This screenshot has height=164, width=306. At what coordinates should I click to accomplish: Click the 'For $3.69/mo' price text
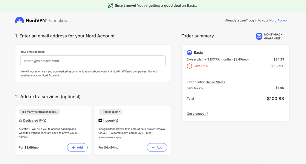point(29,148)
